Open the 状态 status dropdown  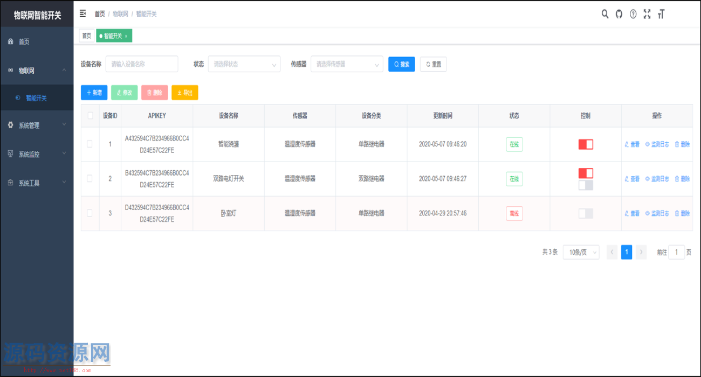pos(244,64)
